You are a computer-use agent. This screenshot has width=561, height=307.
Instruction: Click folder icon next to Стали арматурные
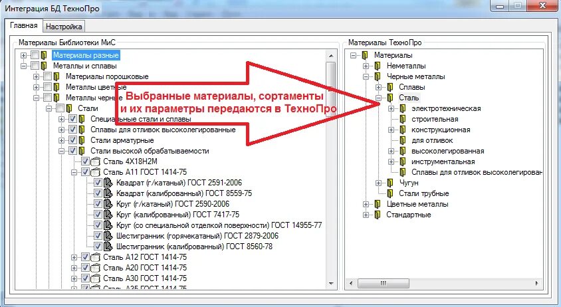pos(82,140)
